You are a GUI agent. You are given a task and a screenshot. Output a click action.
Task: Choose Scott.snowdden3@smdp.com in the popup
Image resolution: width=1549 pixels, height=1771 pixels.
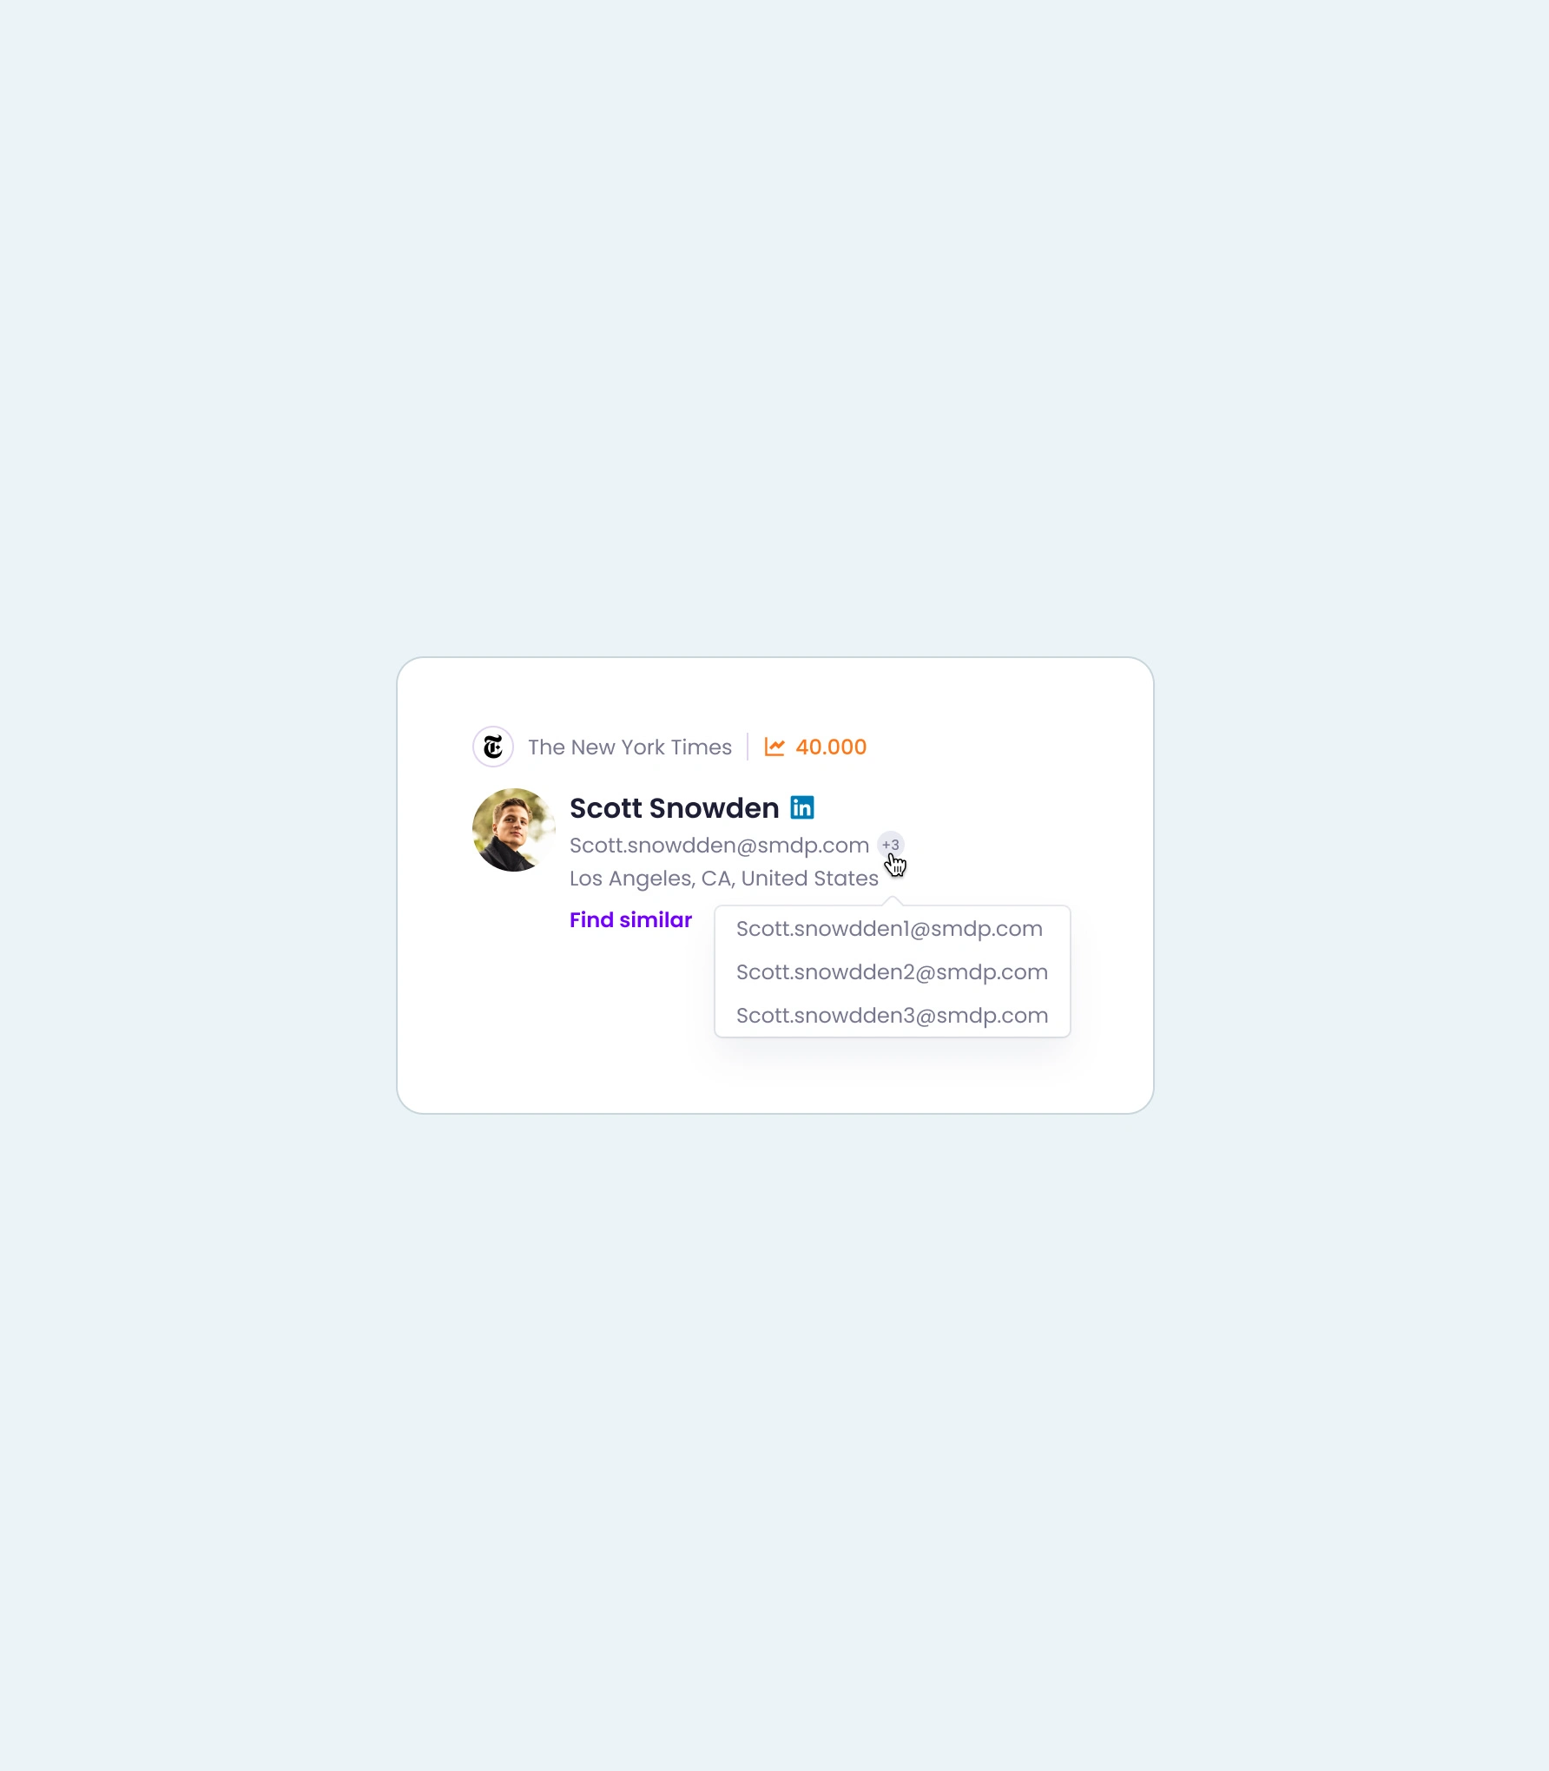tap(892, 1016)
